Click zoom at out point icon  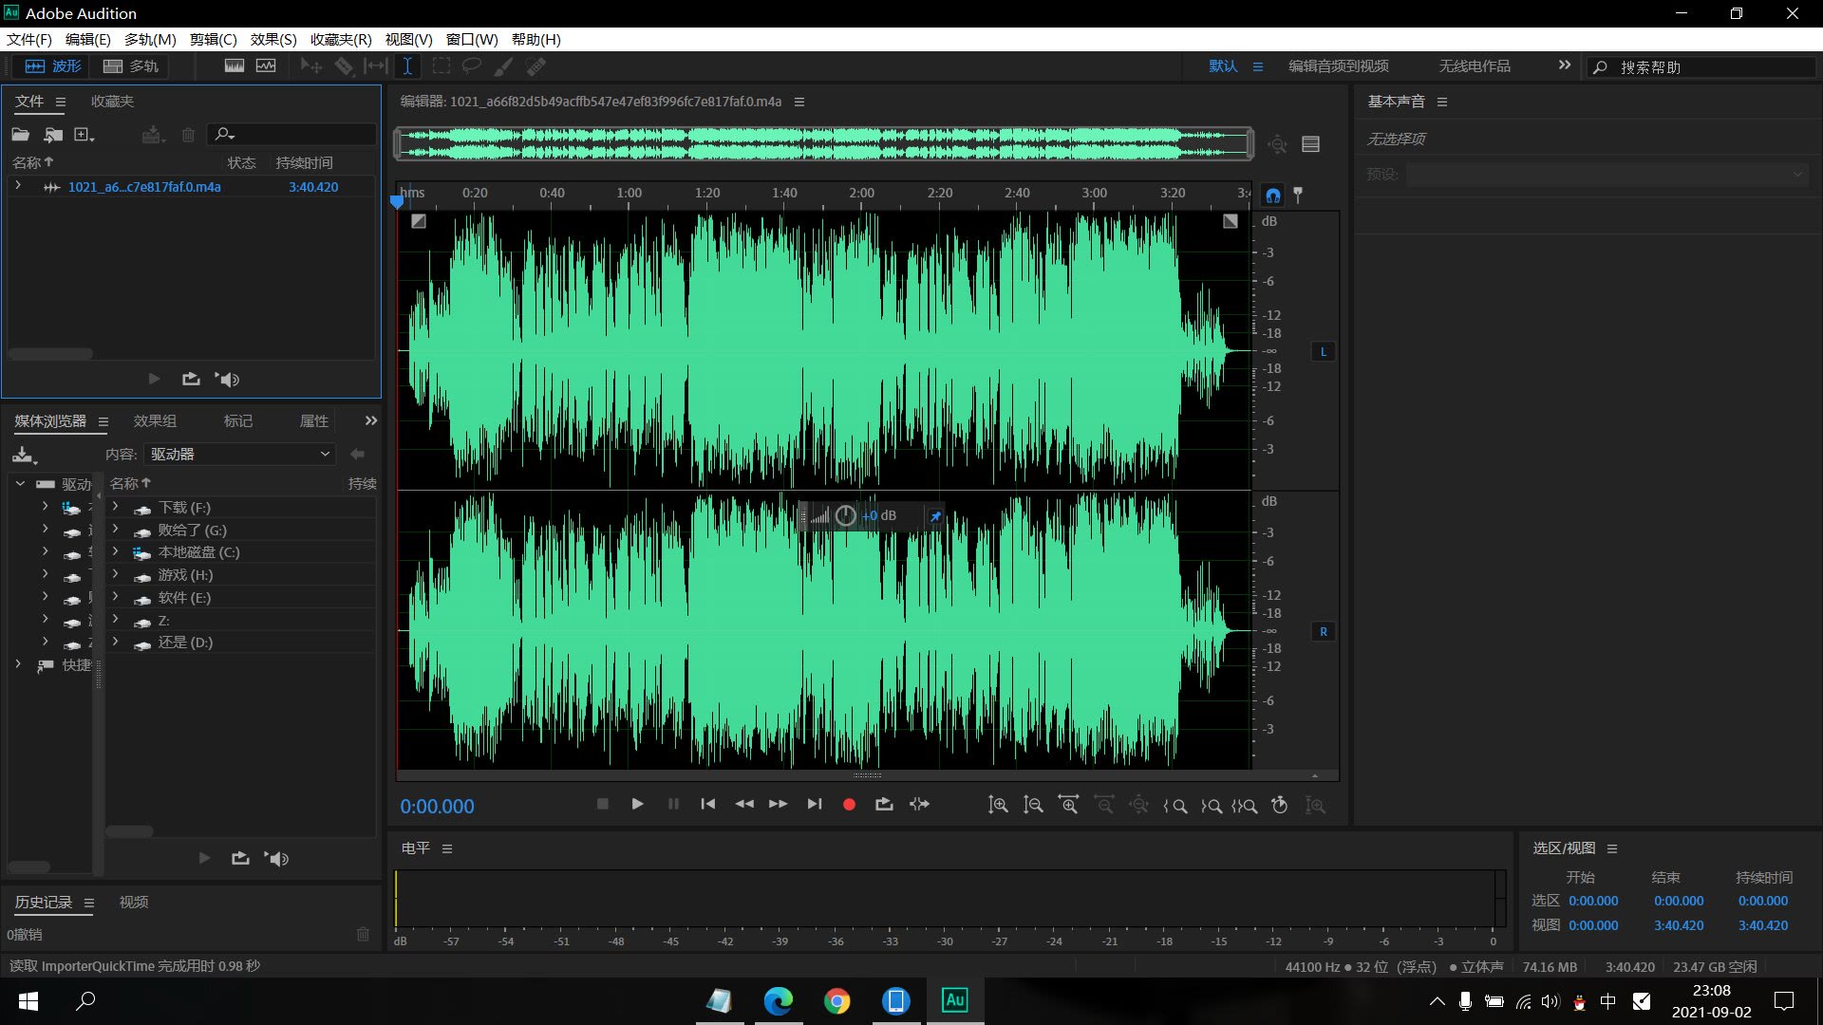click(x=1211, y=806)
